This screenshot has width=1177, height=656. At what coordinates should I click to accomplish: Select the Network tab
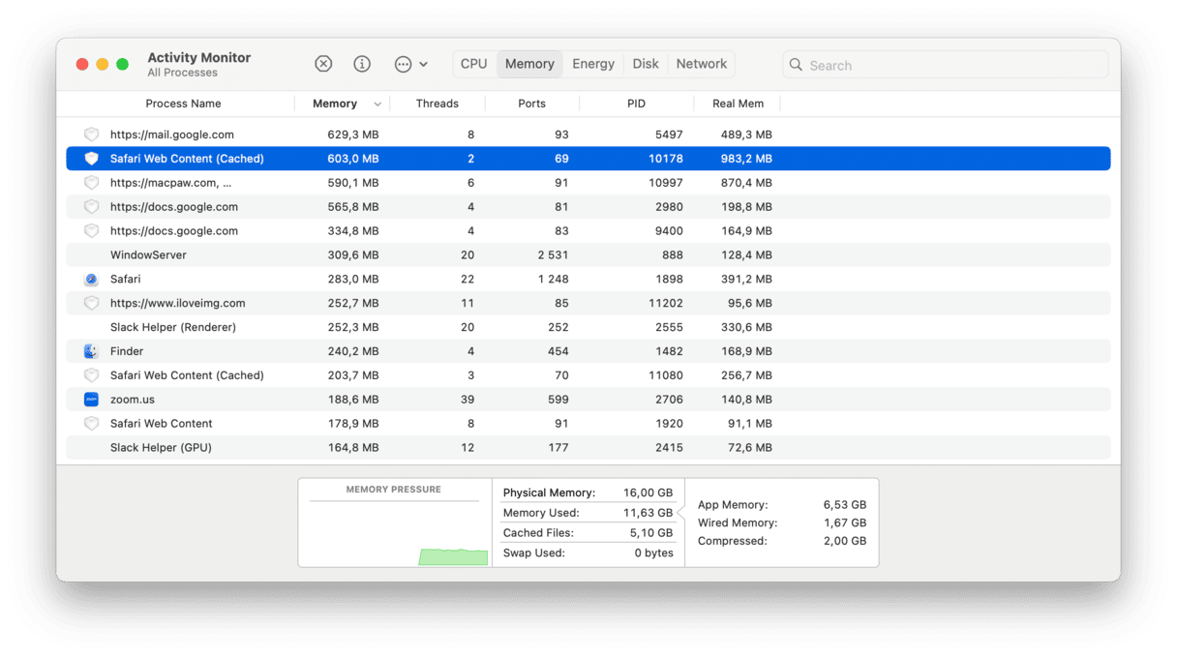coord(701,64)
